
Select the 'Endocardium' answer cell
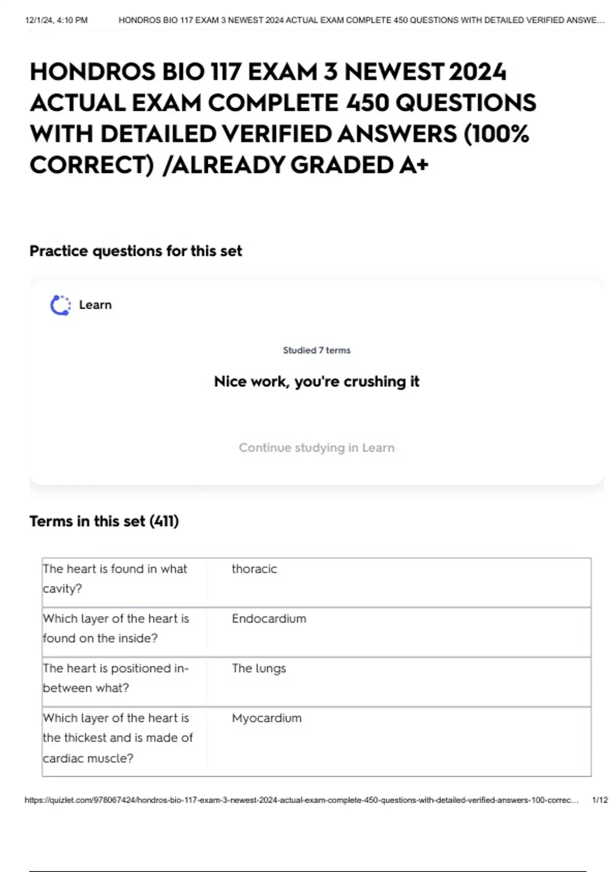tap(269, 619)
